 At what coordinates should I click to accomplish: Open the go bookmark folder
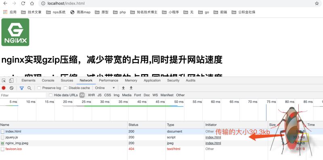203,12
